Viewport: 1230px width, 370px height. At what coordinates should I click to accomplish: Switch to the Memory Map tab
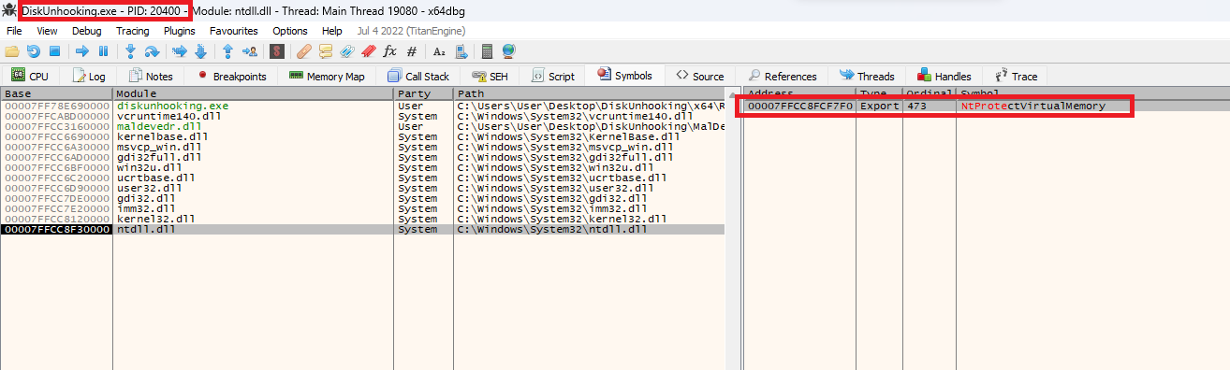coord(326,76)
